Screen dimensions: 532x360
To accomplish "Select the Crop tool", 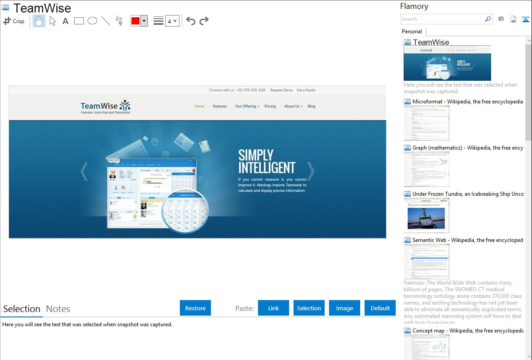I will coord(14,21).
